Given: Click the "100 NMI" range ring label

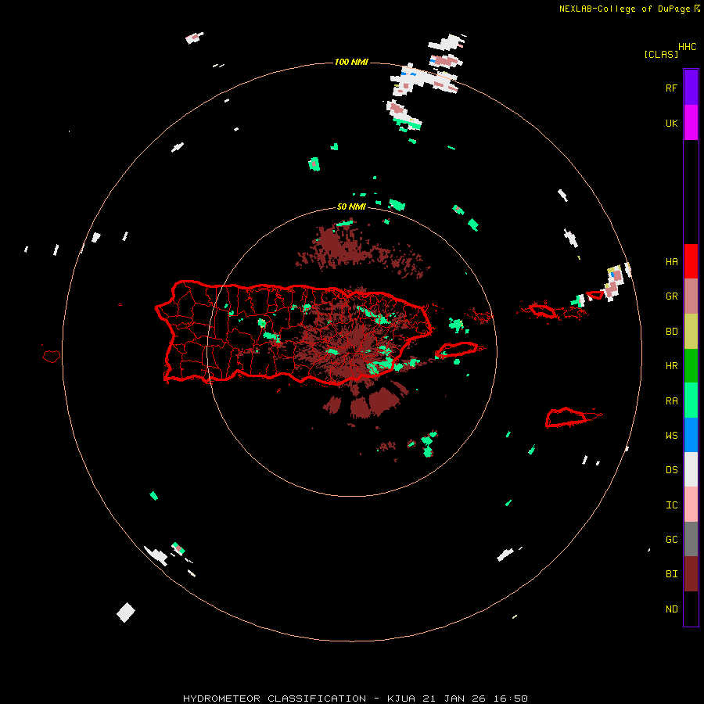Looking at the screenshot, I should [351, 62].
